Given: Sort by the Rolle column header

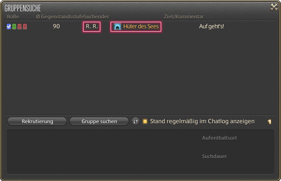Looking at the screenshot, I should tap(13, 17).
